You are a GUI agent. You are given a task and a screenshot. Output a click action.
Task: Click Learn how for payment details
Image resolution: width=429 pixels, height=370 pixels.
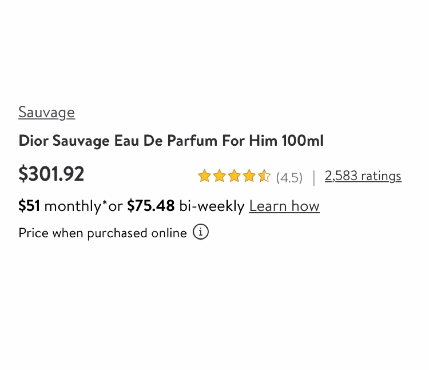tap(284, 206)
